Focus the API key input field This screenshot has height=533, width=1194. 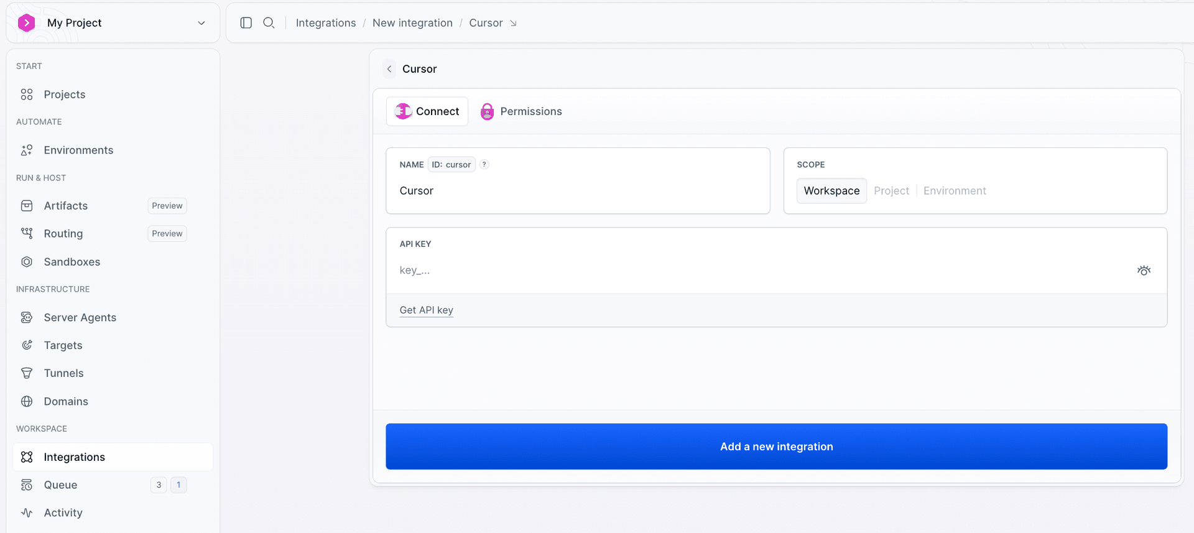click(765, 270)
